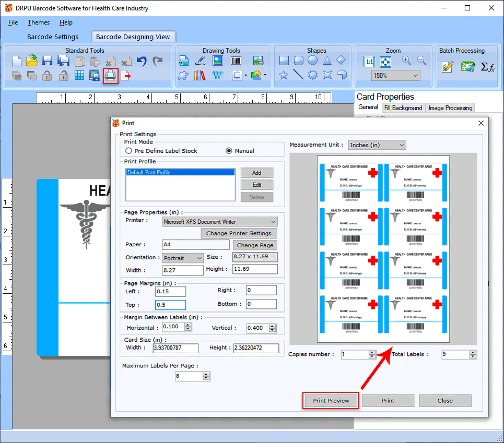
Task: Click the Print Preview button
Action: tap(331, 401)
